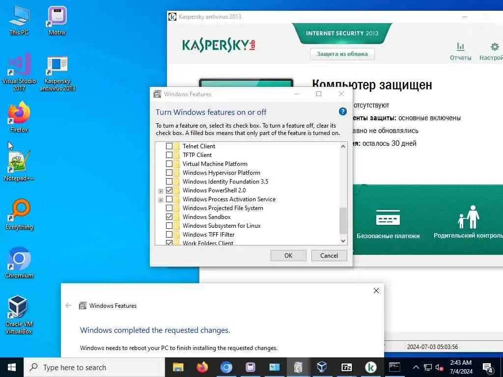
Task: Open Notepad++ desktop shortcut
Action: [19, 165]
